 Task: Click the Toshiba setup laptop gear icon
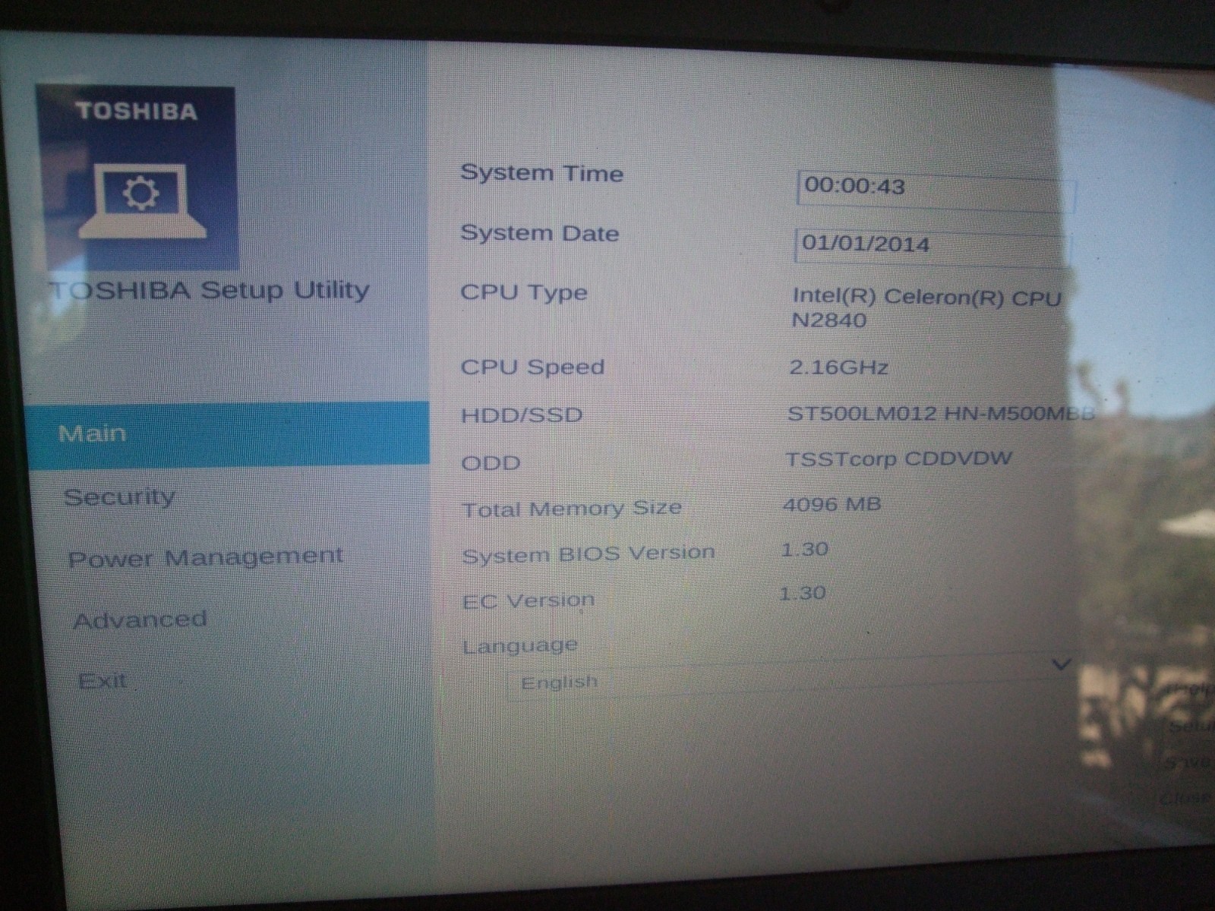pyautogui.click(x=142, y=200)
